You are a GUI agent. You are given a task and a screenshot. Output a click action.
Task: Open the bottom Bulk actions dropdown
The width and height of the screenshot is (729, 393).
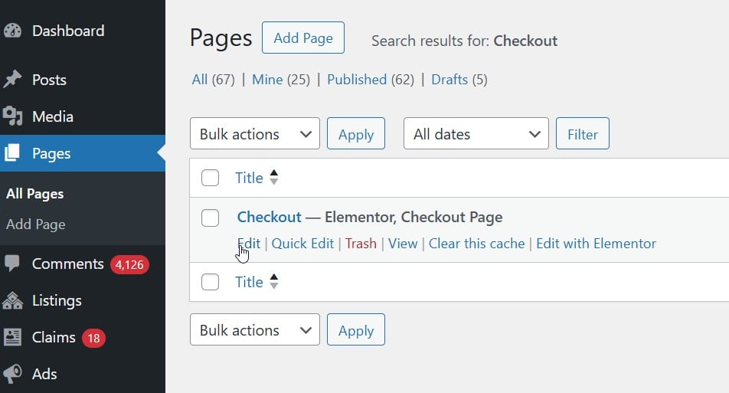(x=254, y=330)
